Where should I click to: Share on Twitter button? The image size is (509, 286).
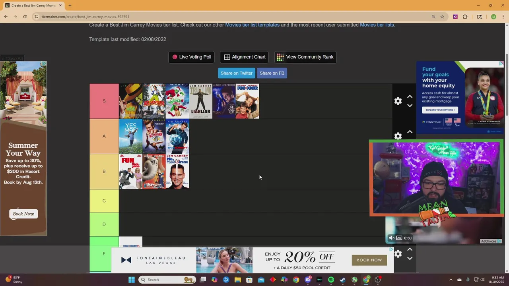[237, 73]
